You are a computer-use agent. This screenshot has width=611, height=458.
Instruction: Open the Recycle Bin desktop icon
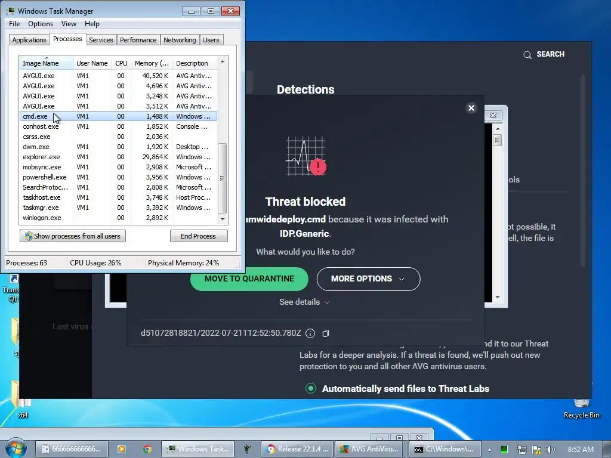click(x=581, y=409)
